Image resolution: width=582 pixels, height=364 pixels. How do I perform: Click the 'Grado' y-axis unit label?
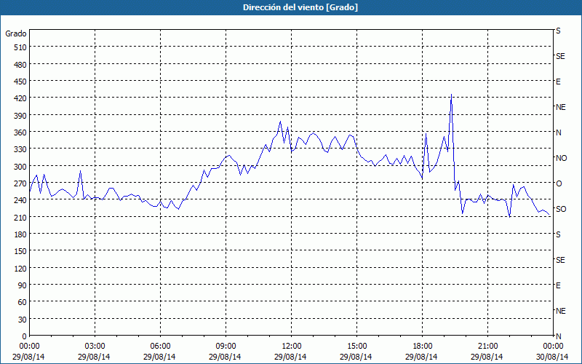tap(16, 33)
